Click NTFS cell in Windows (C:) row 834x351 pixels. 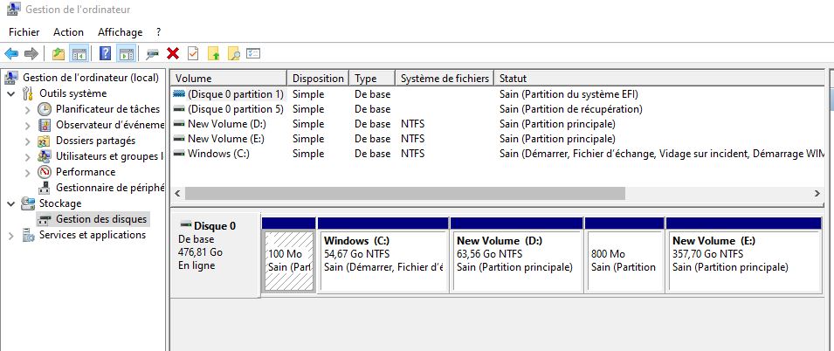(x=413, y=154)
